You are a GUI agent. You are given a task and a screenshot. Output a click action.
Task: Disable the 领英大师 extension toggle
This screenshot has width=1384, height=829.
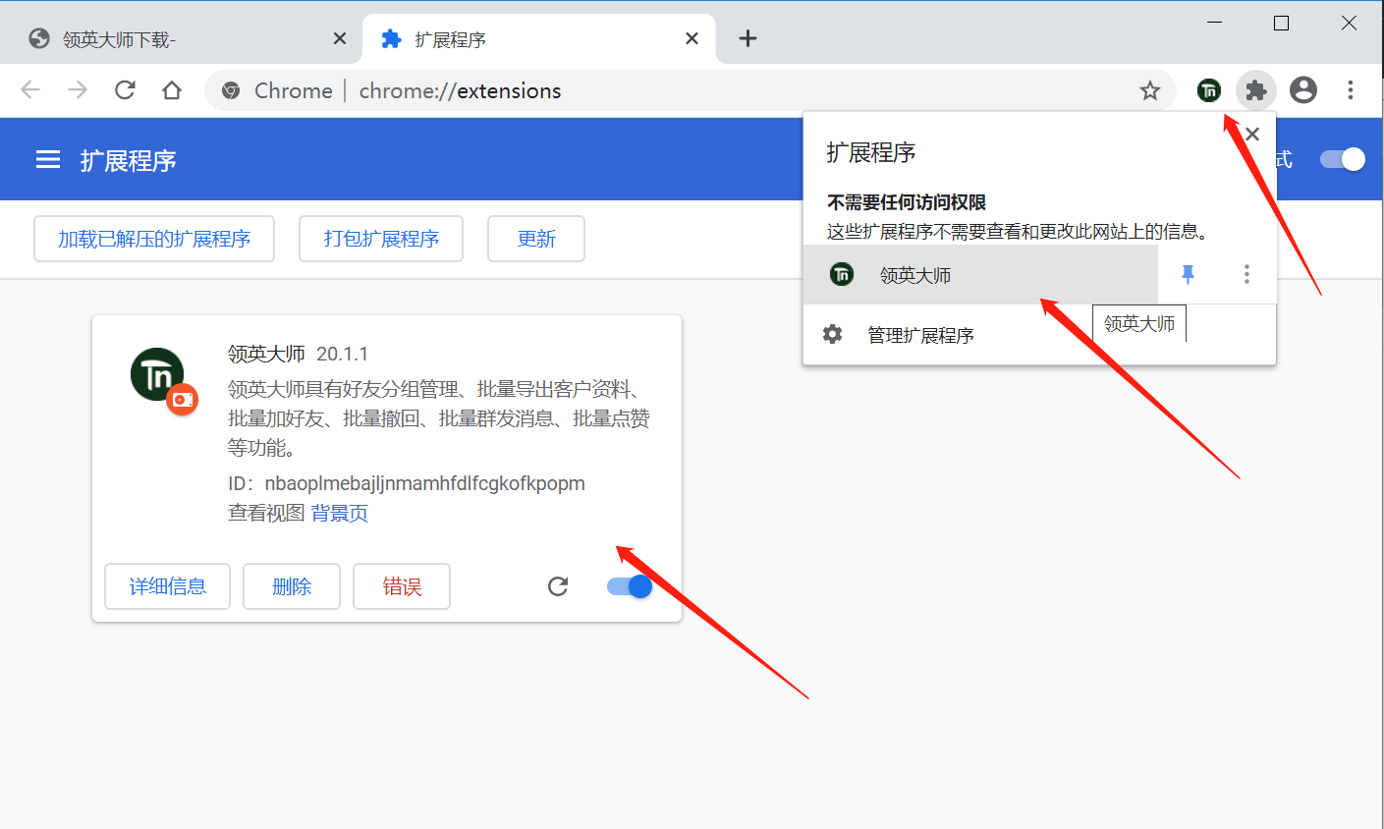[x=630, y=586]
